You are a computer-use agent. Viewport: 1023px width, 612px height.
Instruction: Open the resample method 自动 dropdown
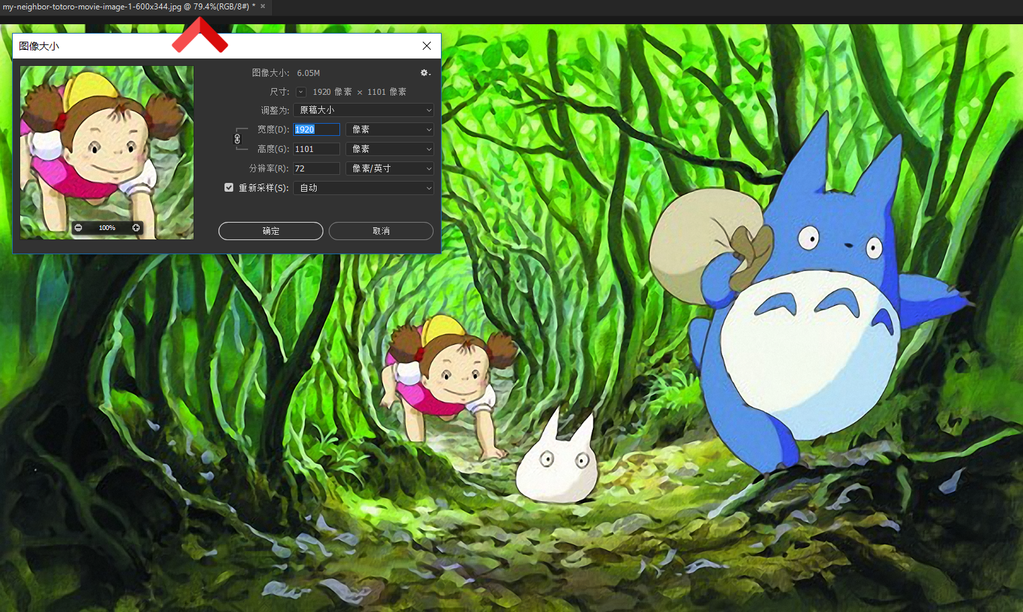point(364,188)
